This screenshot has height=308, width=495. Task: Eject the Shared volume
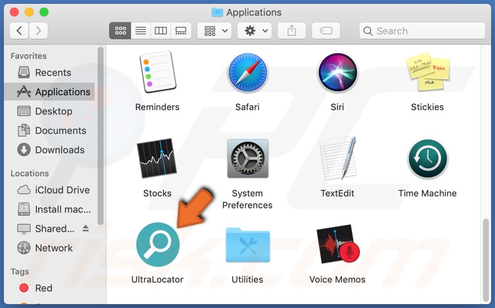86,228
